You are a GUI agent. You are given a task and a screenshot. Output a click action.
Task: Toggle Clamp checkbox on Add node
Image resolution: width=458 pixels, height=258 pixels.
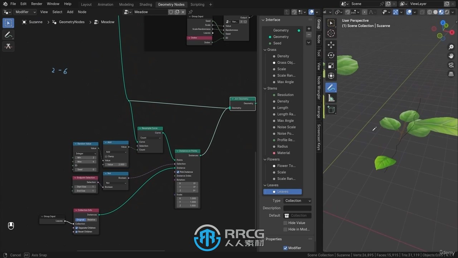pos(106,156)
